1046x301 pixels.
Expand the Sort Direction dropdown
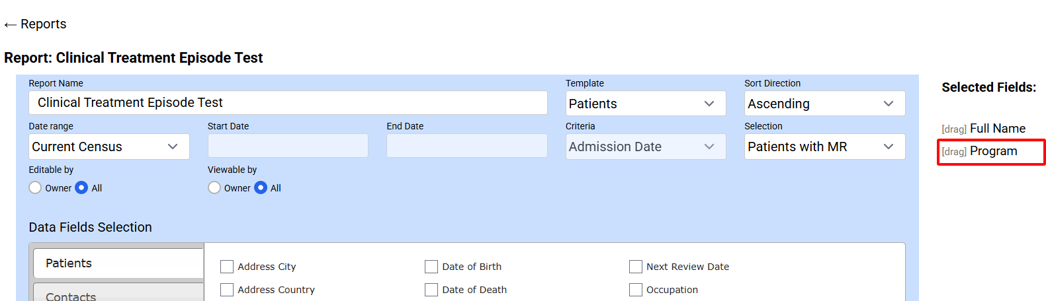coord(824,104)
